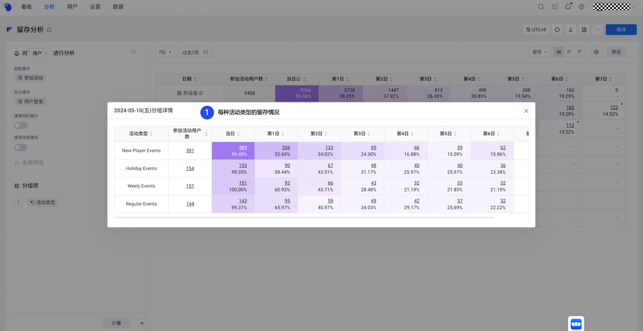Image resolution: width=643 pixels, height=331 pixels.
Task: Open the apps grid icon in the top bar
Action: 554,7
